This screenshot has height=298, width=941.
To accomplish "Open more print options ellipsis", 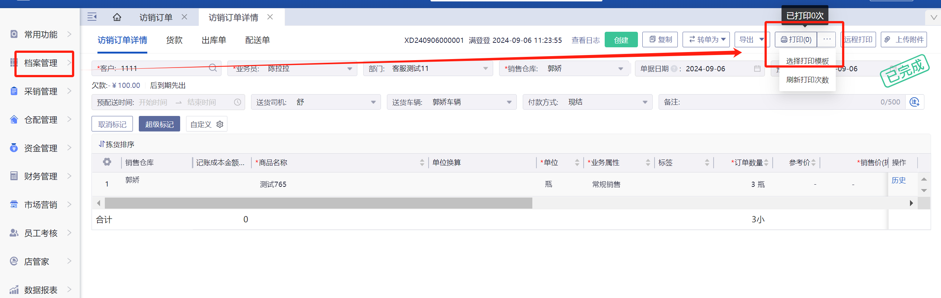I will tap(827, 40).
